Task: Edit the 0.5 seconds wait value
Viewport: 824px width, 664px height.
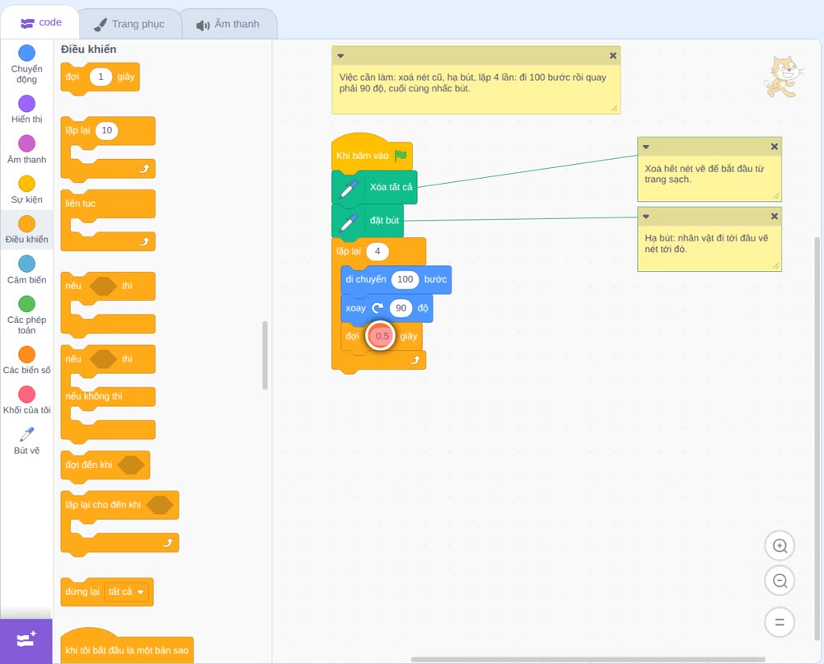Action: click(382, 336)
